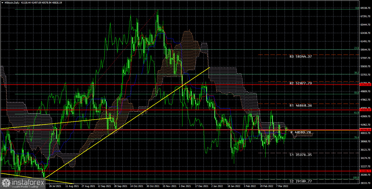The width and height of the screenshot is (372, 189).
Task: Click the small triangle before #Bitcoin title
Action: coord(3,3)
